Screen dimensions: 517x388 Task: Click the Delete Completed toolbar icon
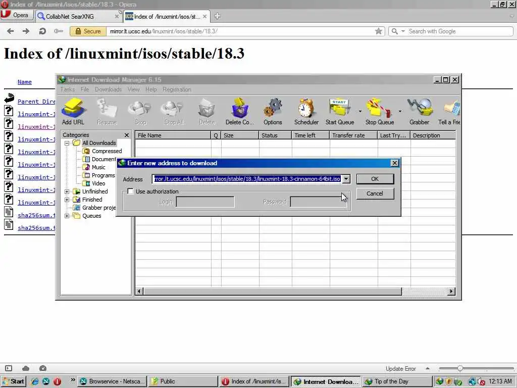pyautogui.click(x=240, y=112)
